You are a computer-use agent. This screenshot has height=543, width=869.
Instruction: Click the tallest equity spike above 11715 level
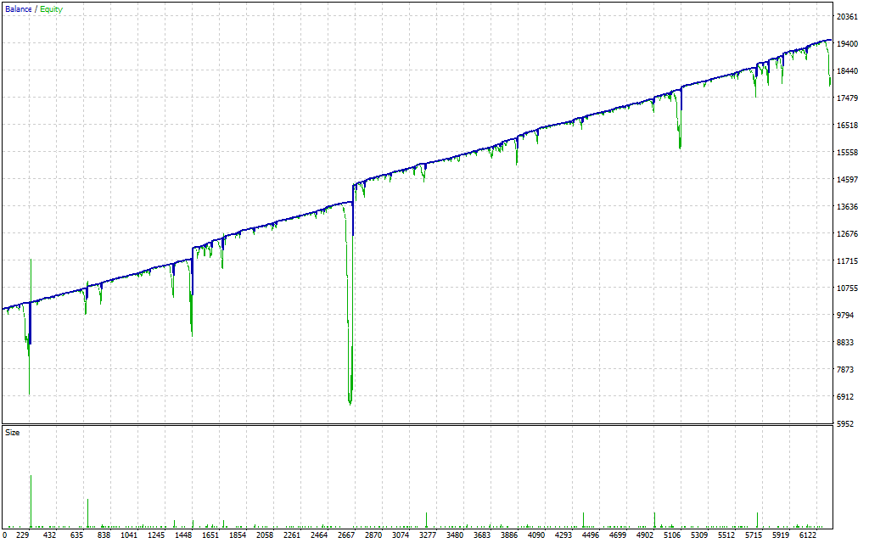coord(31,261)
